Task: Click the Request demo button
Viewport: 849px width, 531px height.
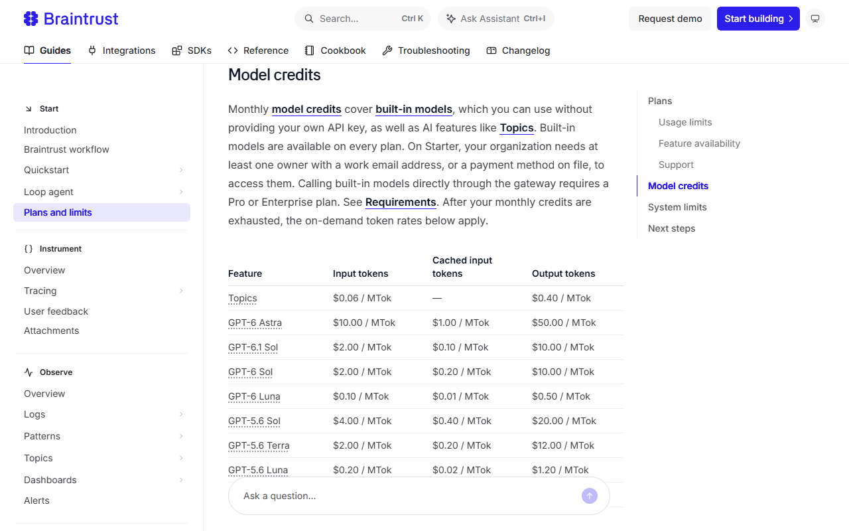Action: click(670, 19)
